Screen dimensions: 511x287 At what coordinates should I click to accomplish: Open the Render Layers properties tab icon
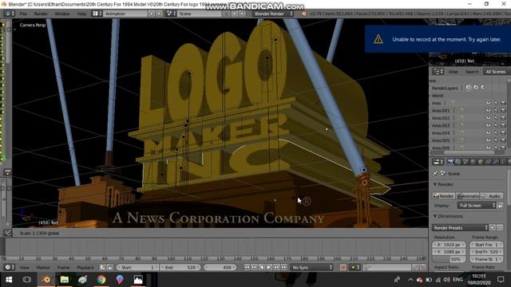coord(458,162)
